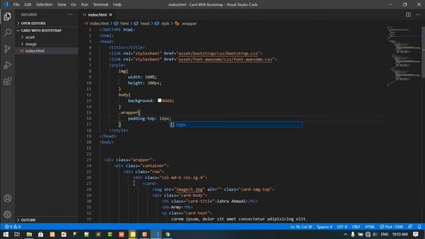Switch to the index.html tab
The height and width of the screenshot is (239, 425).
98,15
